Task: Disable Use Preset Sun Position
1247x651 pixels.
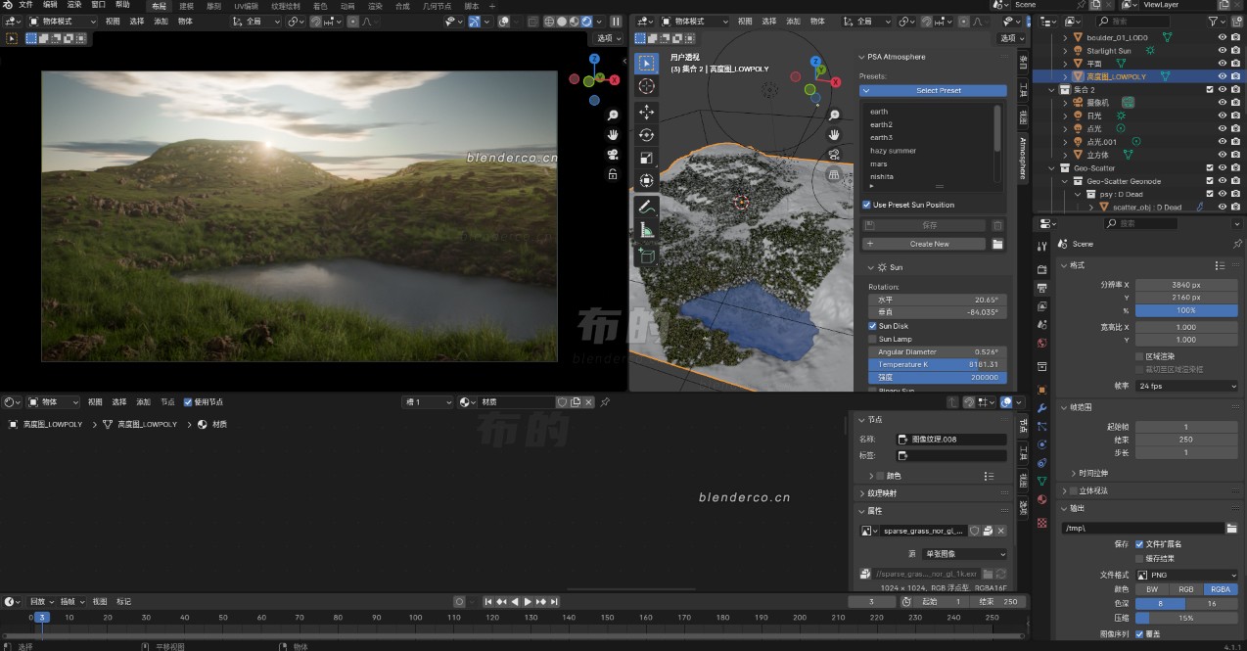Action: tap(866, 205)
